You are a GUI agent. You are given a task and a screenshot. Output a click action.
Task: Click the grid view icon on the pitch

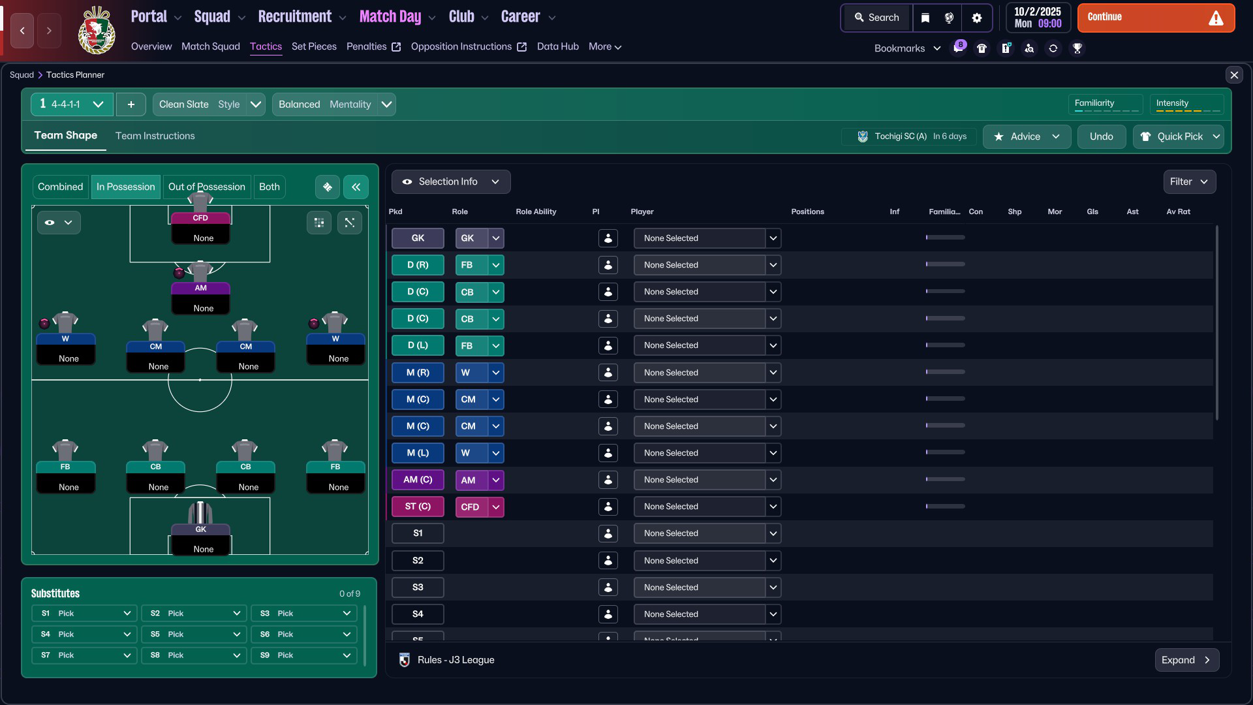point(319,223)
